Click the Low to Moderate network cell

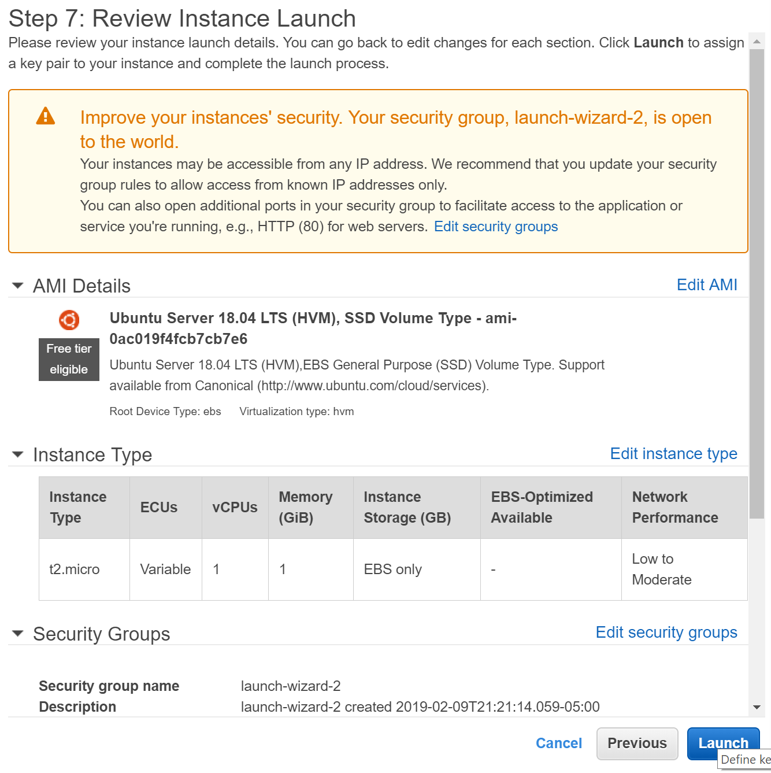coord(684,569)
